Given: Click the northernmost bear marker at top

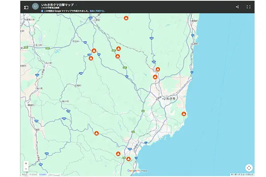Looking at the screenshot, I should tap(126, 19).
